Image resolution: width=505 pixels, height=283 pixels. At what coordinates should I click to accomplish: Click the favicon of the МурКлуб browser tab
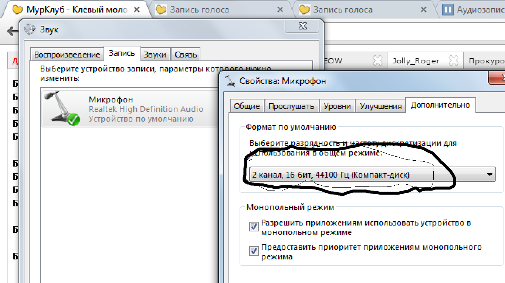(17, 10)
